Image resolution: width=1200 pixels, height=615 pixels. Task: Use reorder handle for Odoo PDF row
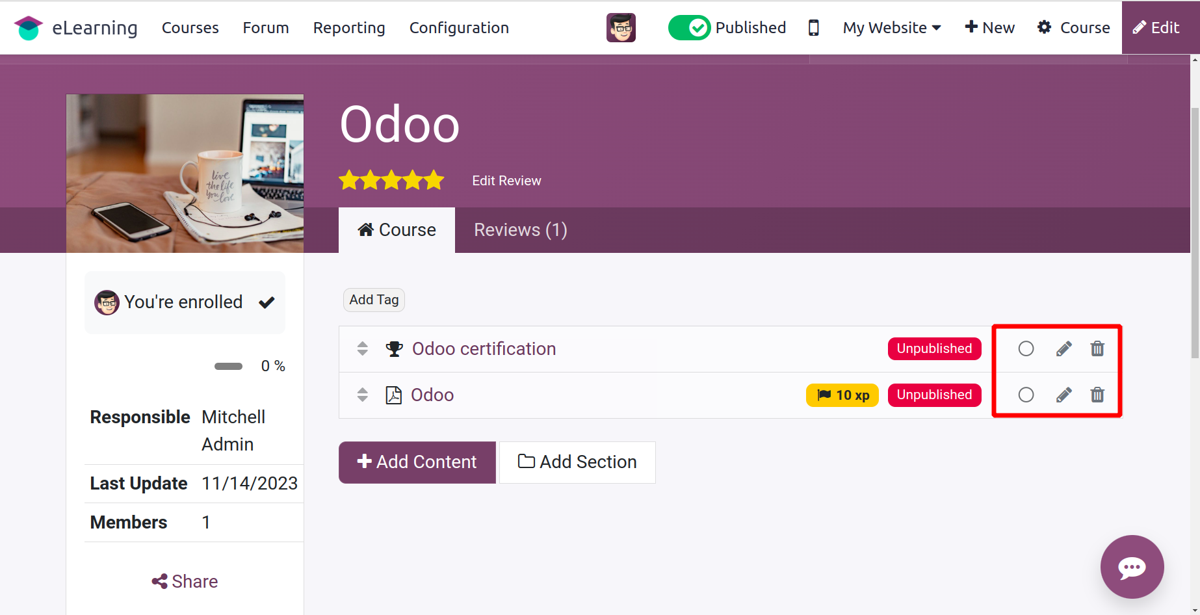[x=363, y=395]
